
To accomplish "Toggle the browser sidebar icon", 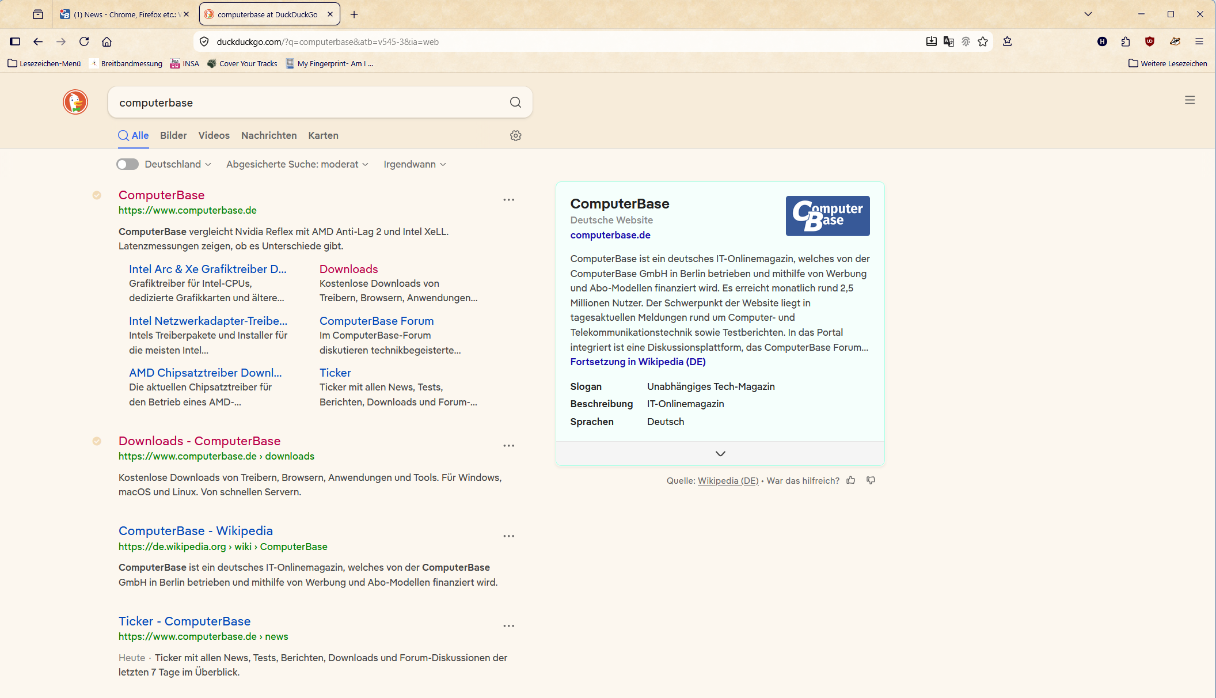I will pyautogui.click(x=16, y=41).
